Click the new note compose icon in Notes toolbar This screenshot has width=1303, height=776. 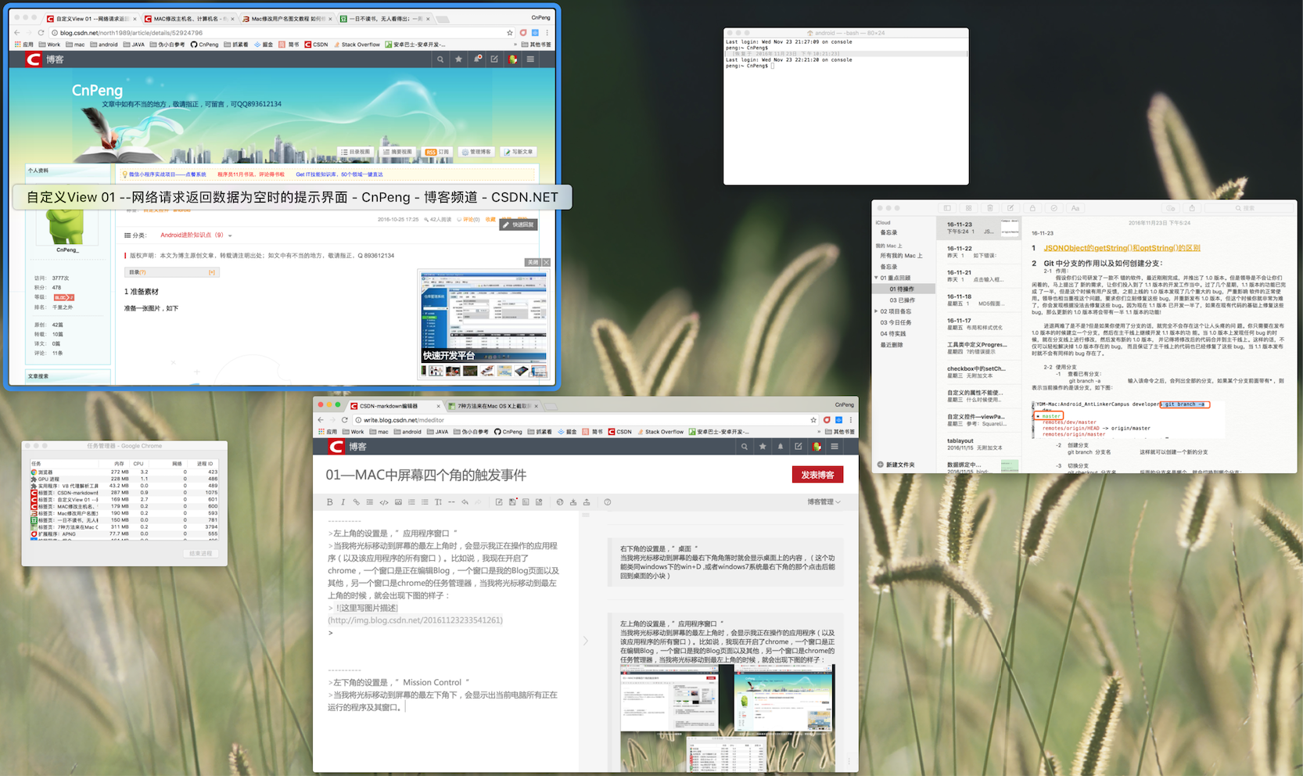point(1010,208)
